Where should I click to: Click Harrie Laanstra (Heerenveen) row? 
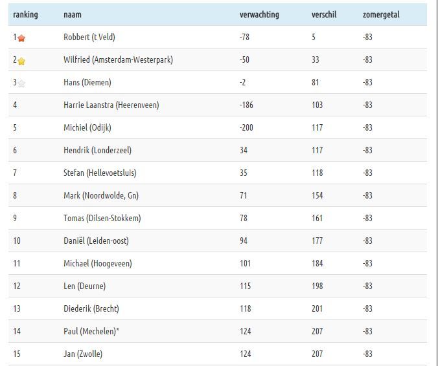(x=218, y=105)
